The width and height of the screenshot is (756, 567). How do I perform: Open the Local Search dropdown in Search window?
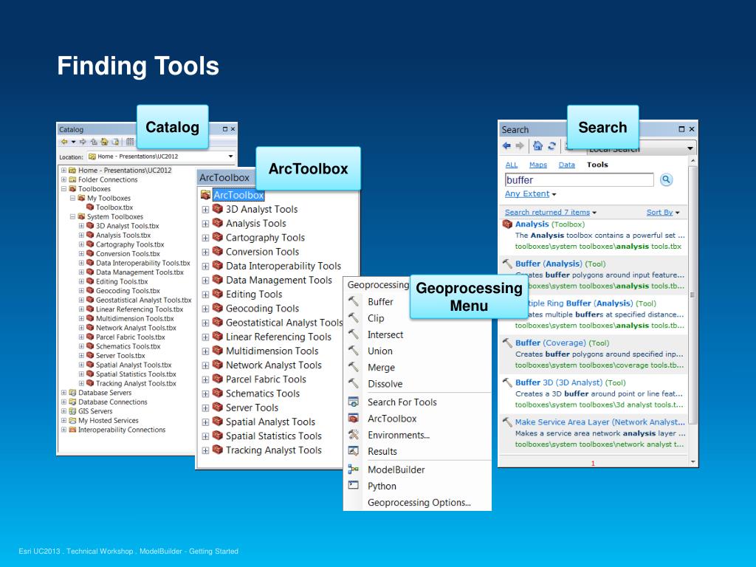690,148
